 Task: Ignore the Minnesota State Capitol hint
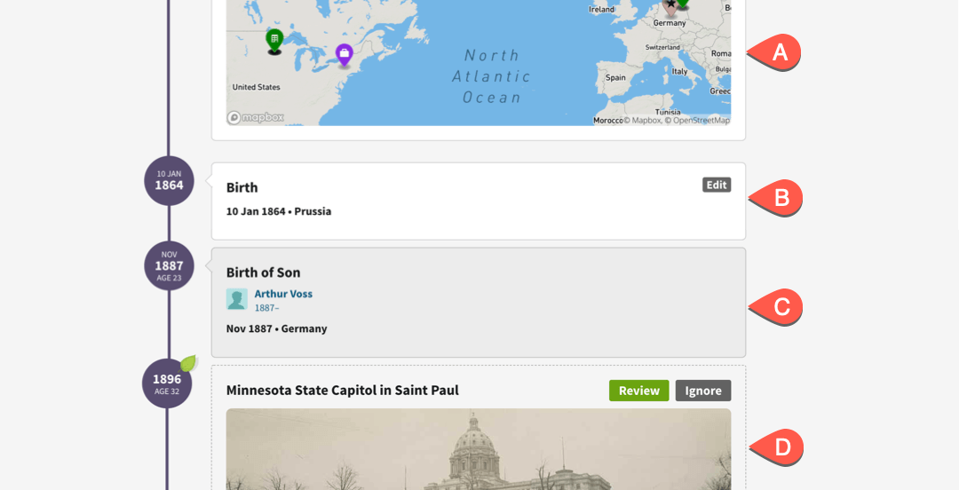702,391
